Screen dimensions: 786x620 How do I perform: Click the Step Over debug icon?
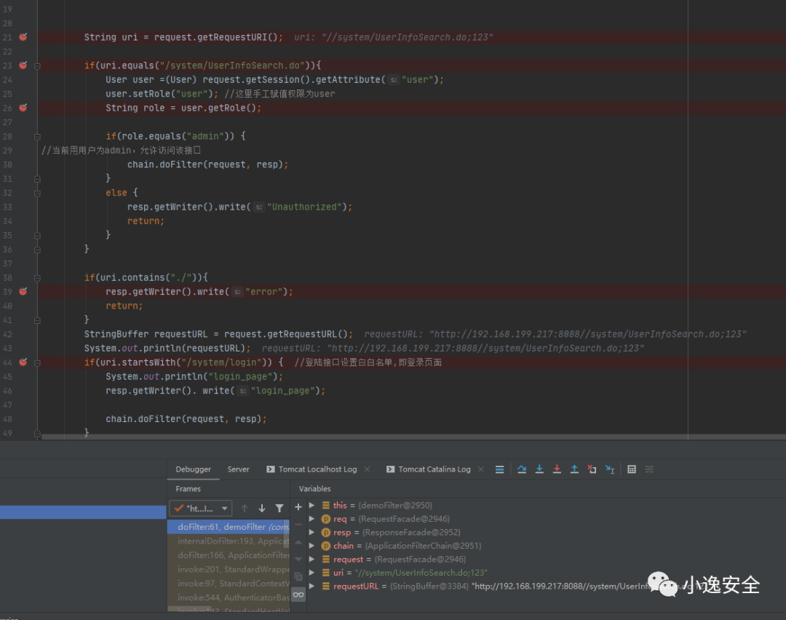[522, 469]
